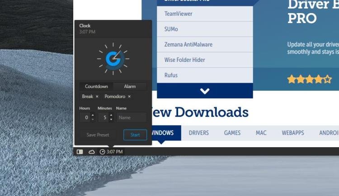This screenshot has height=196, width=339.
Task: Click the analog clock face graphic
Action: [113, 59]
